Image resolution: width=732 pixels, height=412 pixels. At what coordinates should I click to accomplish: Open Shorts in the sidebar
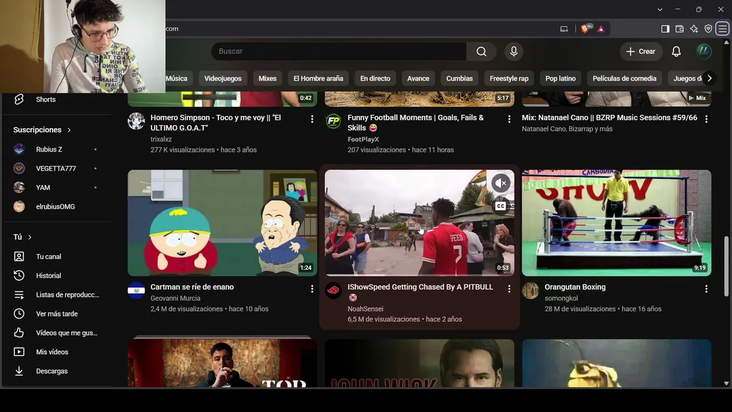tap(55, 100)
